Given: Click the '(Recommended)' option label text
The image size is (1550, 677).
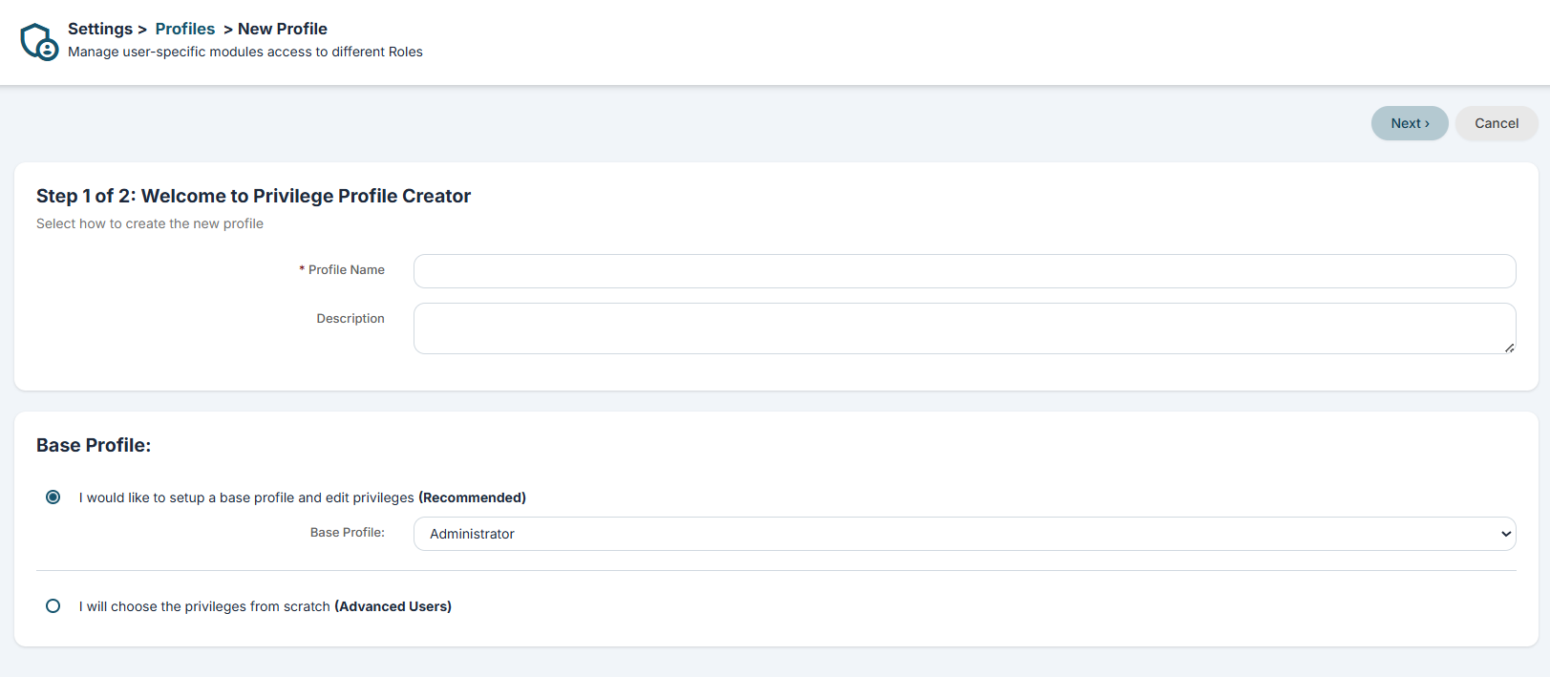Looking at the screenshot, I should click(473, 497).
